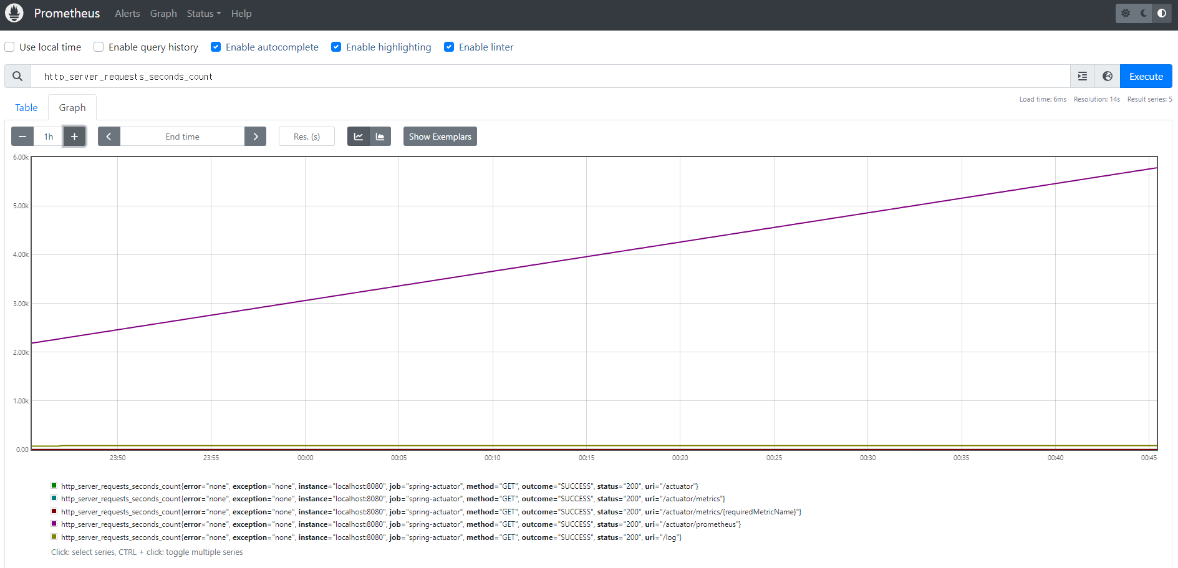Image resolution: width=1178 pixels, height=568 pixels.
Task: Open the metrics explorer globe icon
Action: pos(1108,76)
